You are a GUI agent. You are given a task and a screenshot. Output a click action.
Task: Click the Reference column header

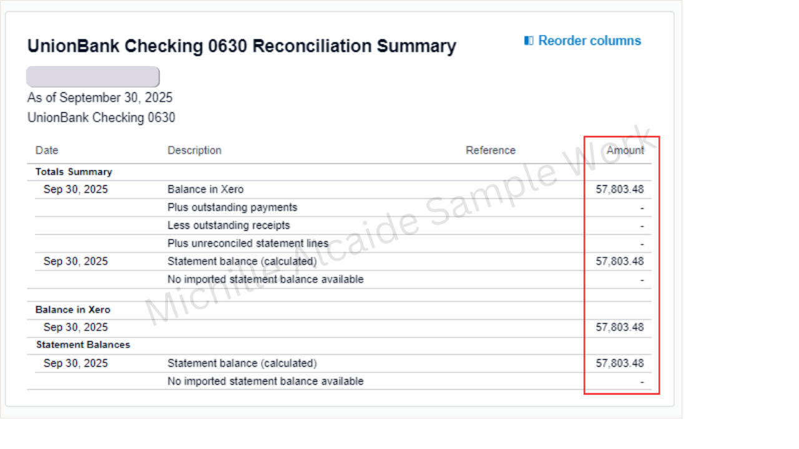click(x=491, y=150)
